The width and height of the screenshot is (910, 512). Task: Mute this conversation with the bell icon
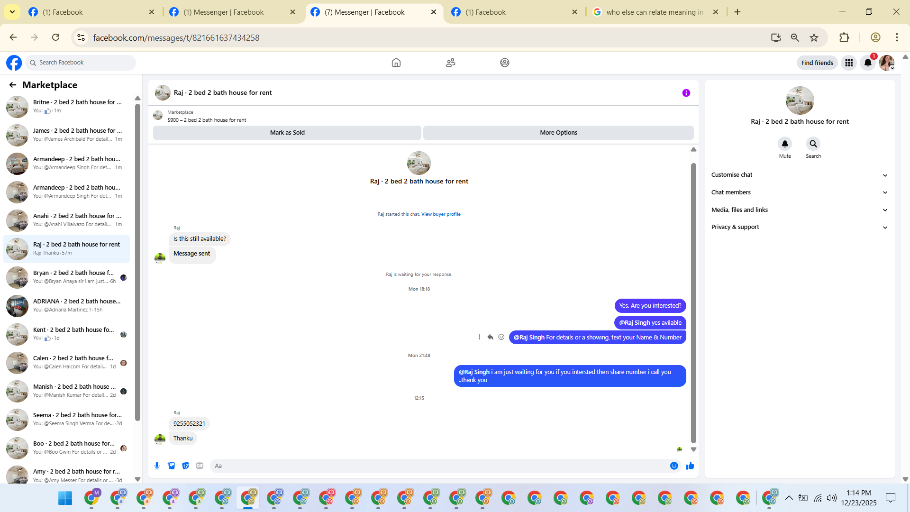point(785,144)
